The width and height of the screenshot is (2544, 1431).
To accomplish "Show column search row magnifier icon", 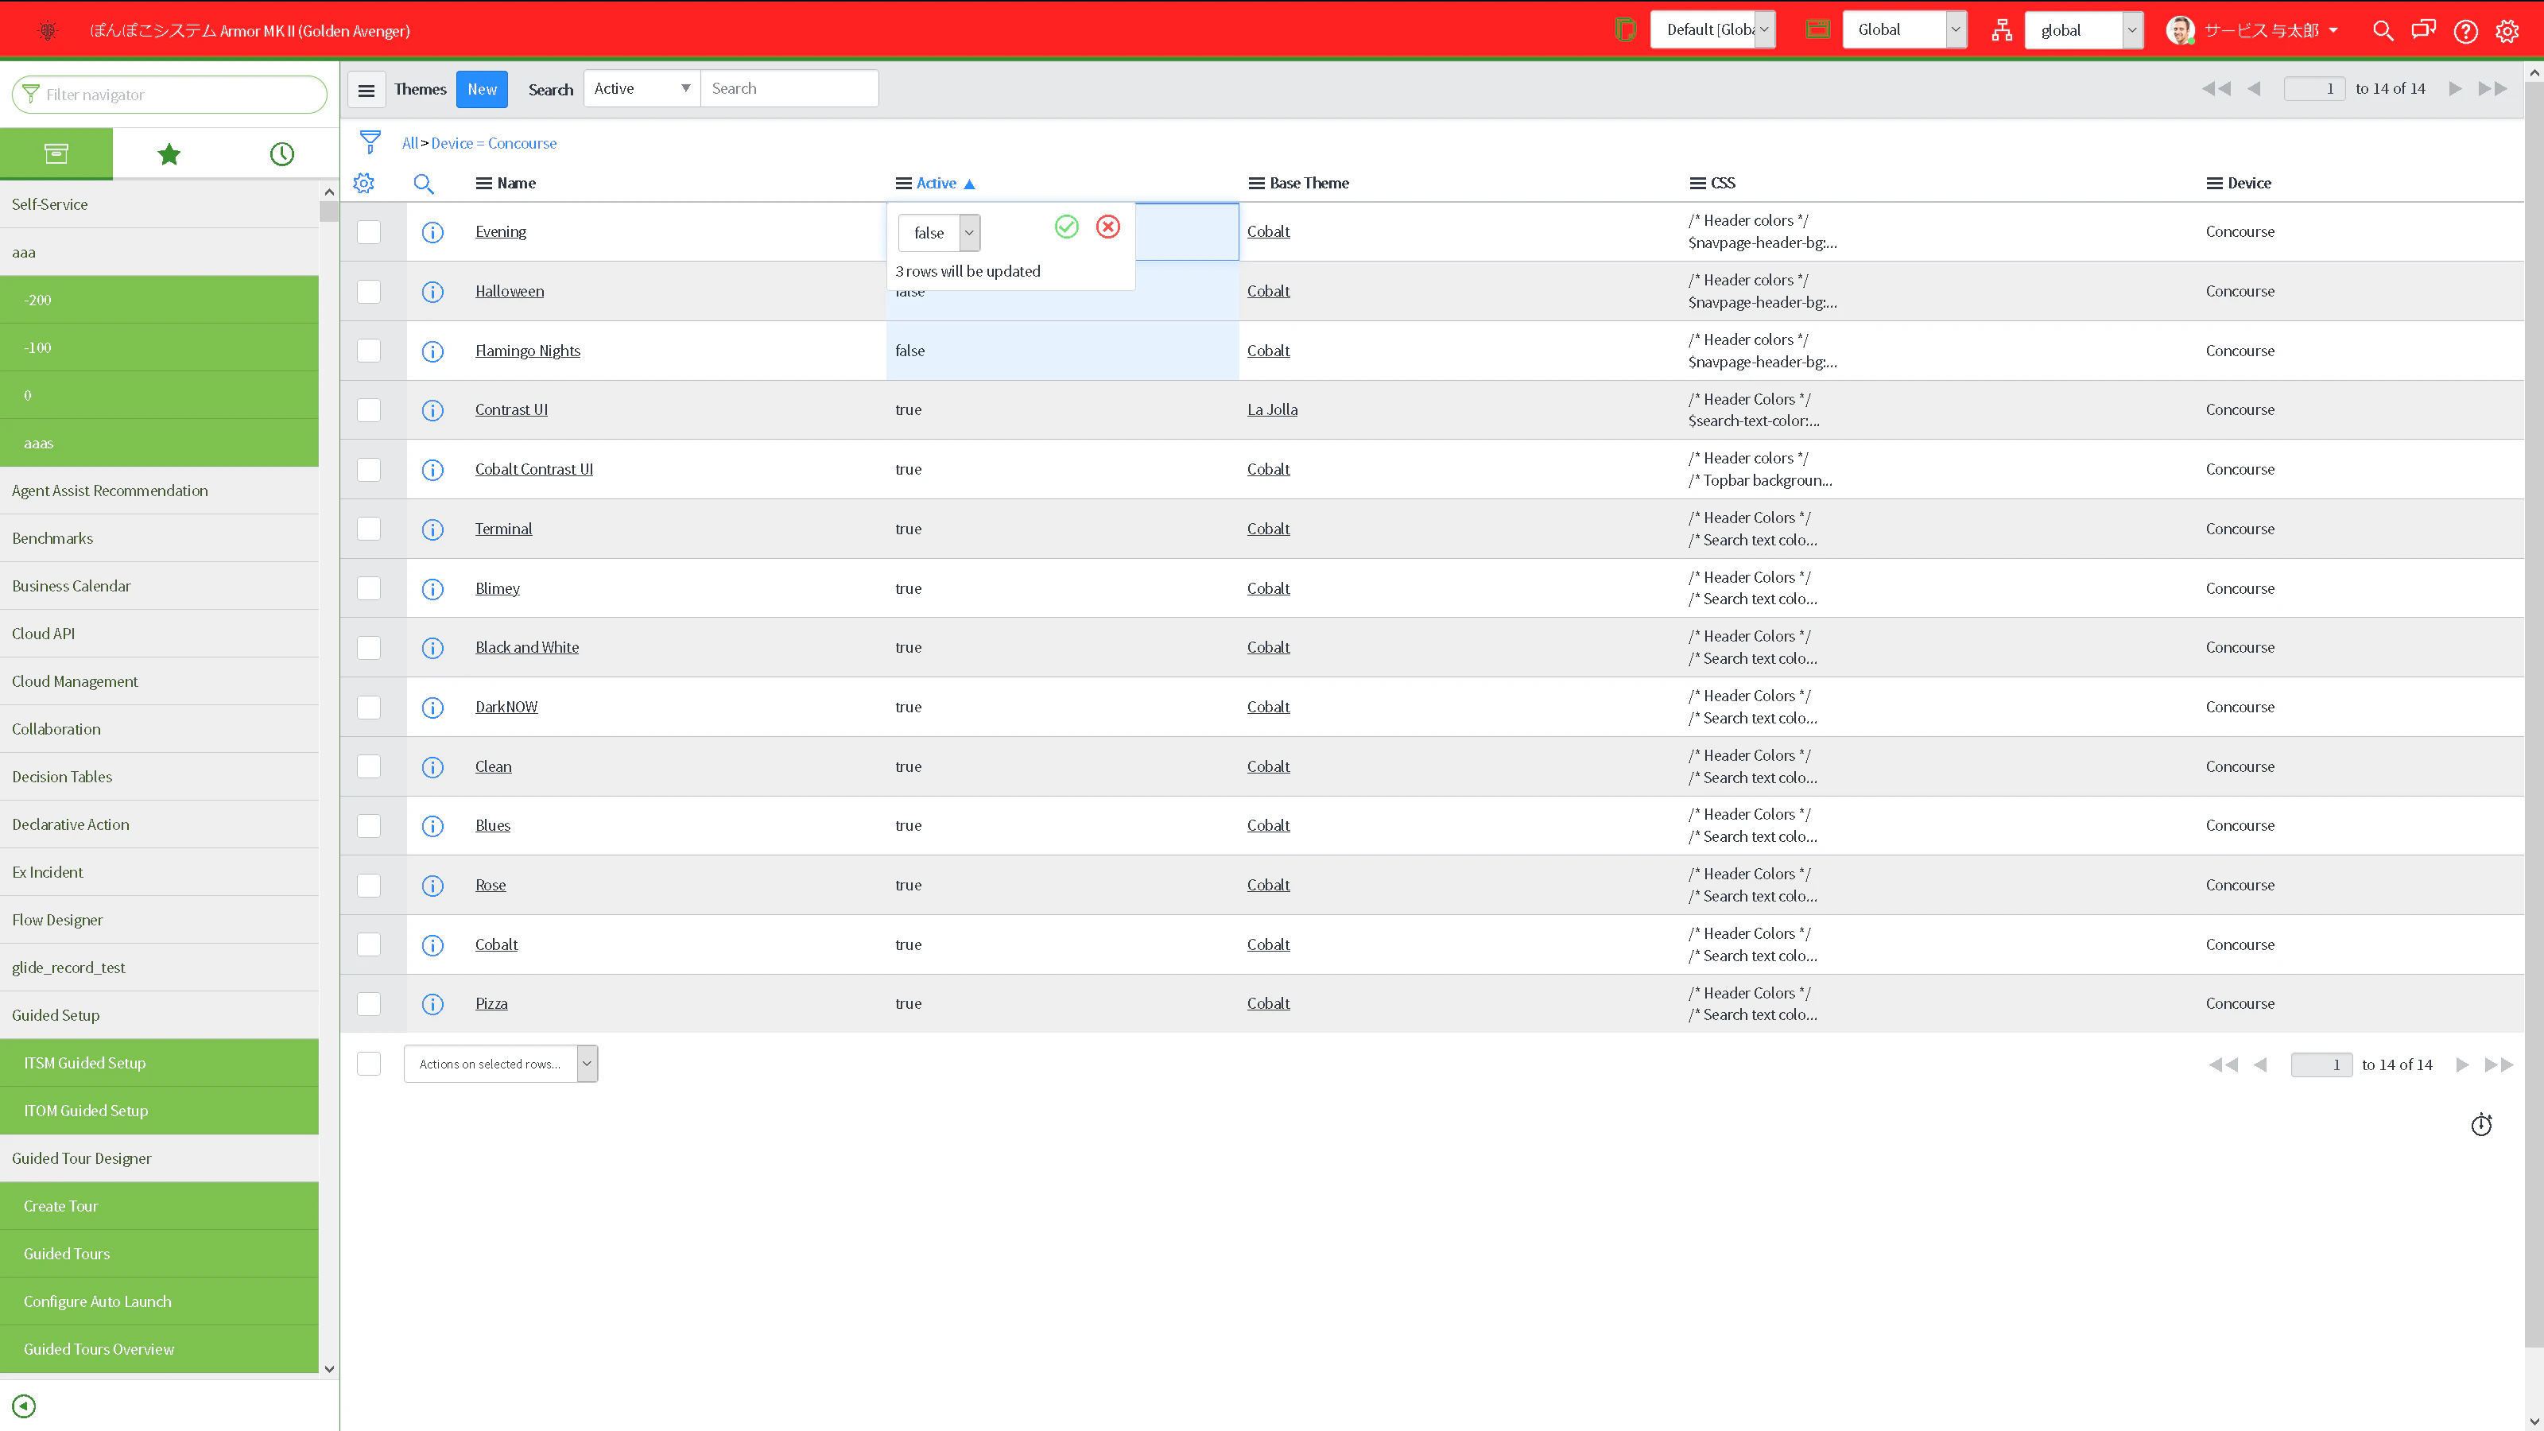I will 424,183.
